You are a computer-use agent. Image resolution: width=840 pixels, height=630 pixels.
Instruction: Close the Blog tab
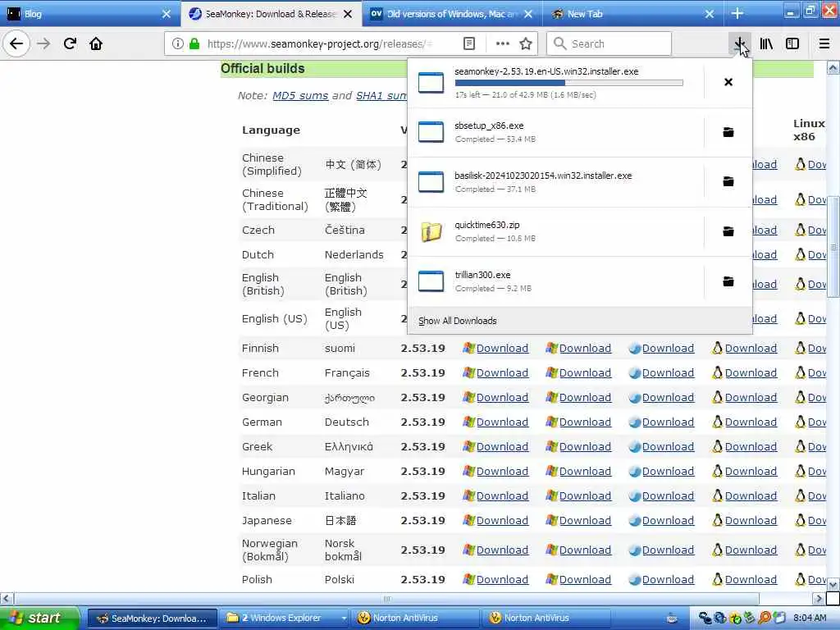[167, 14]
